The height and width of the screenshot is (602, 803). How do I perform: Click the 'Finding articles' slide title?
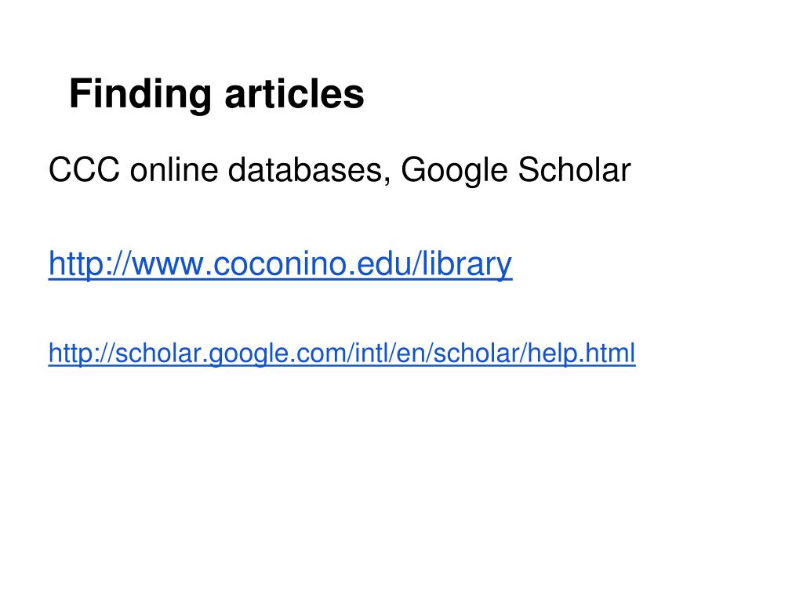pos(216,95)
